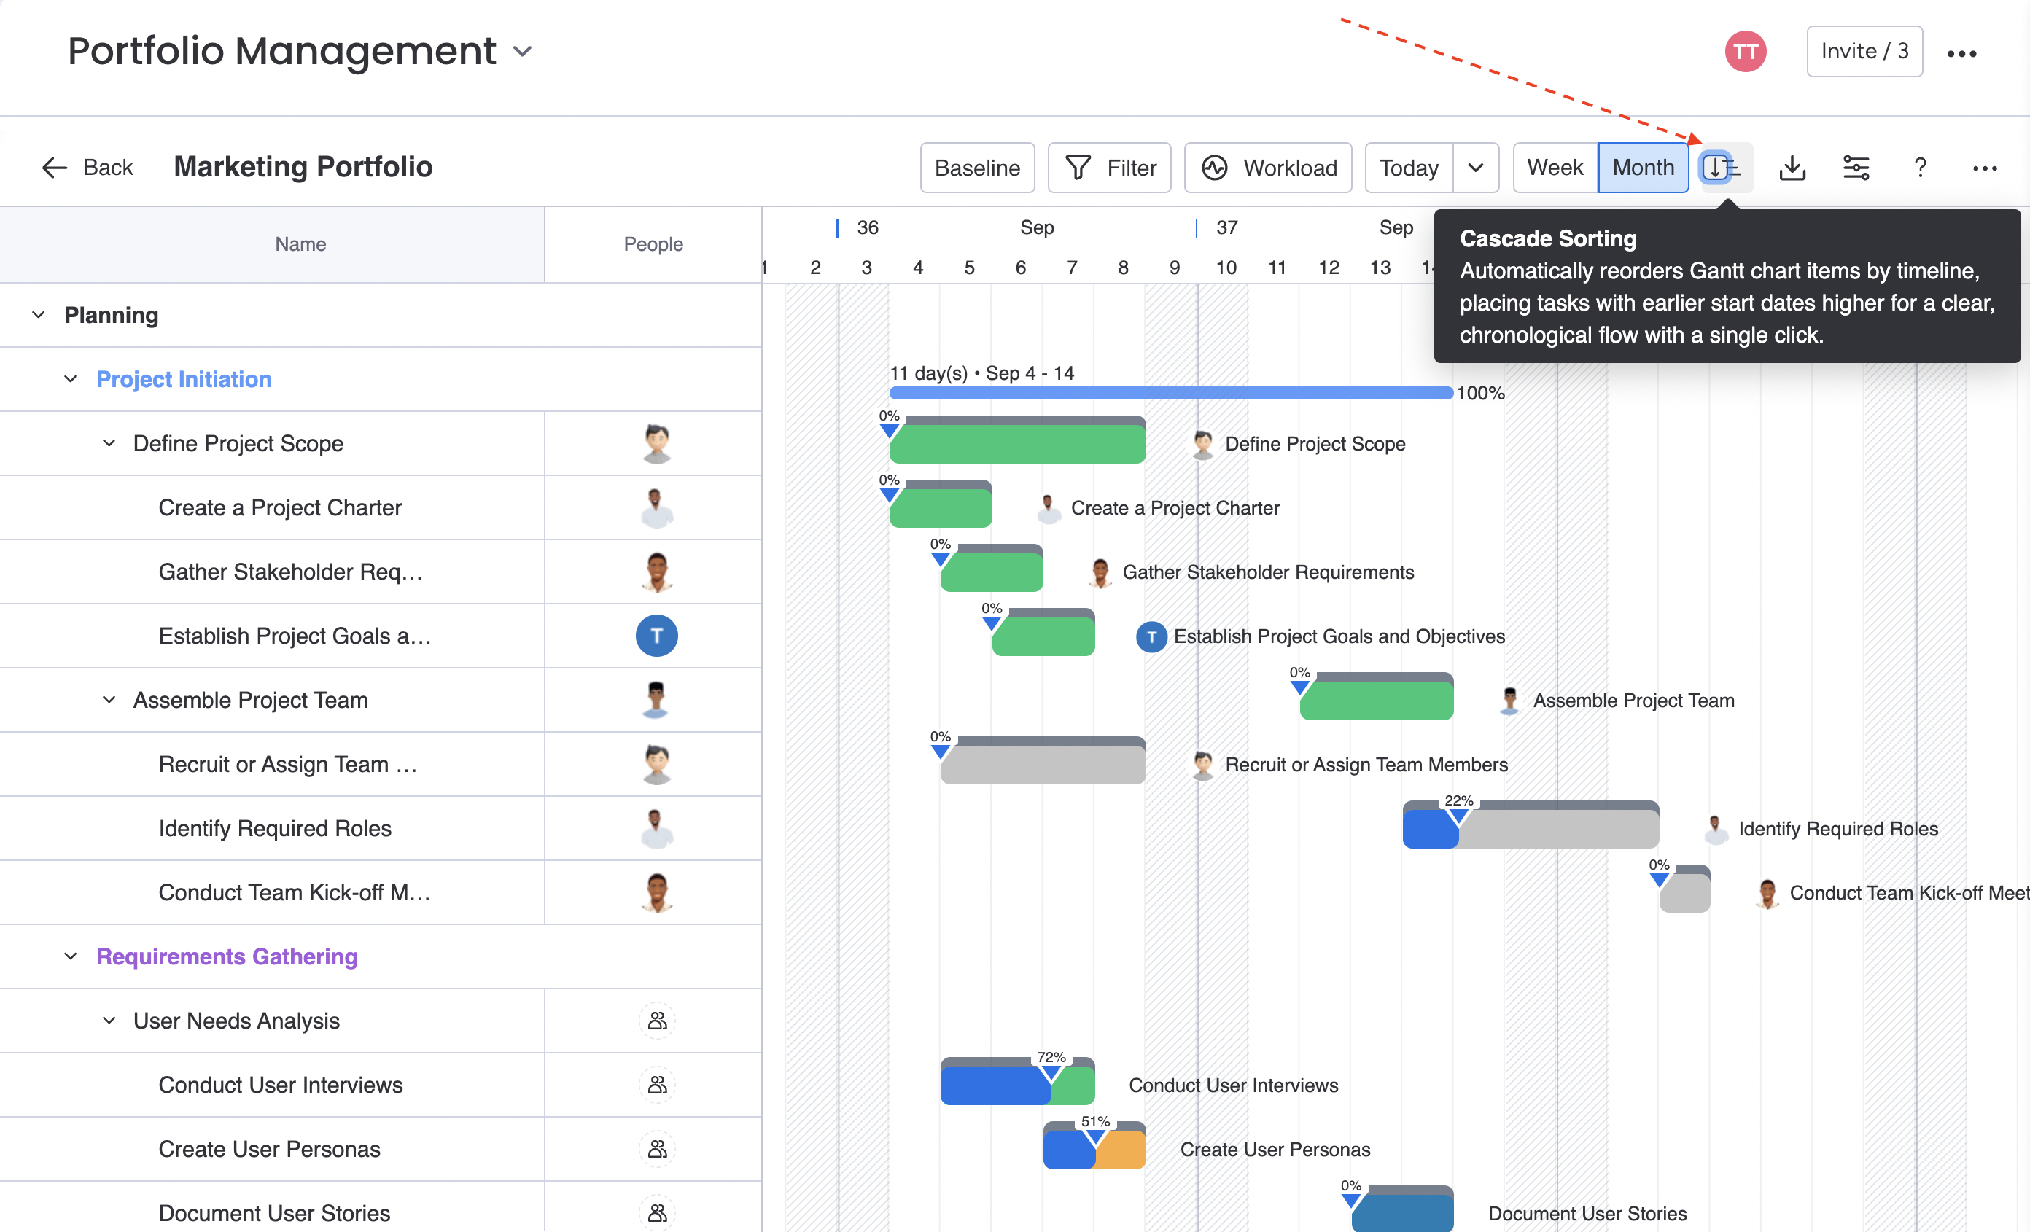Click the People avatar for Establish Project Goals
The width and height of the screenshot is (2030, 1232).
[x=656, y=636]
